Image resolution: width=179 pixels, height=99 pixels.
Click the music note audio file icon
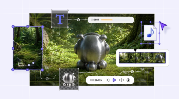(150, 33)
